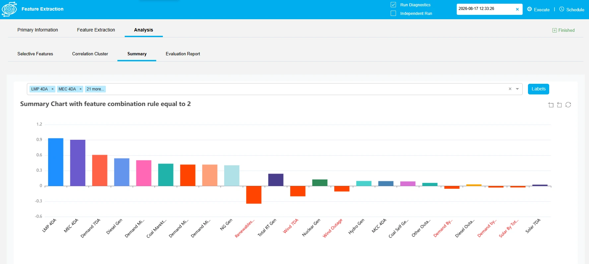Click the green Nuclear Gen bar

[x=320, y=183]
